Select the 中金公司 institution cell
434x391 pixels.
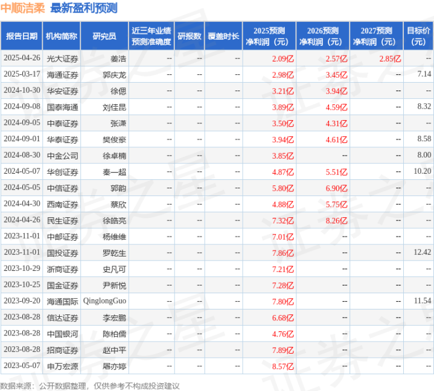pos(62,156)
